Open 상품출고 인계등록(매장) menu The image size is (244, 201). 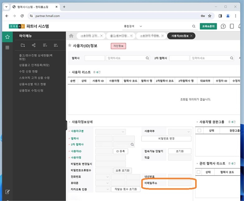coord(34,65)
